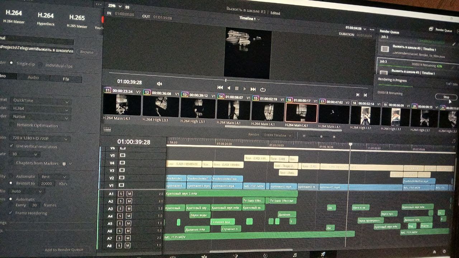Toggle Use vertical resolution checkbox
This screenshot has height=258, width=459.
pyautogui.click(x=11, y=145)
